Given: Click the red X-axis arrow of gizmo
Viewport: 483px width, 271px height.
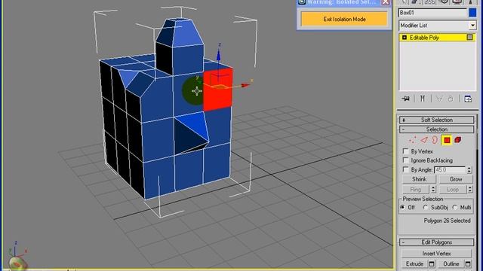Looking at the screenshot, I should coord(245,85).
